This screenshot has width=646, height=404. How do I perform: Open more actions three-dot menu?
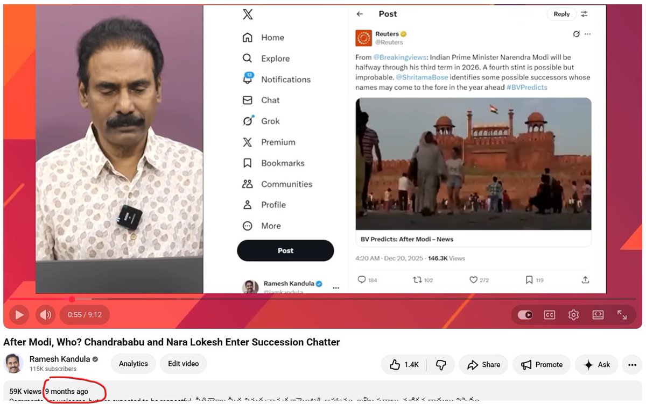tap(632, 365)
